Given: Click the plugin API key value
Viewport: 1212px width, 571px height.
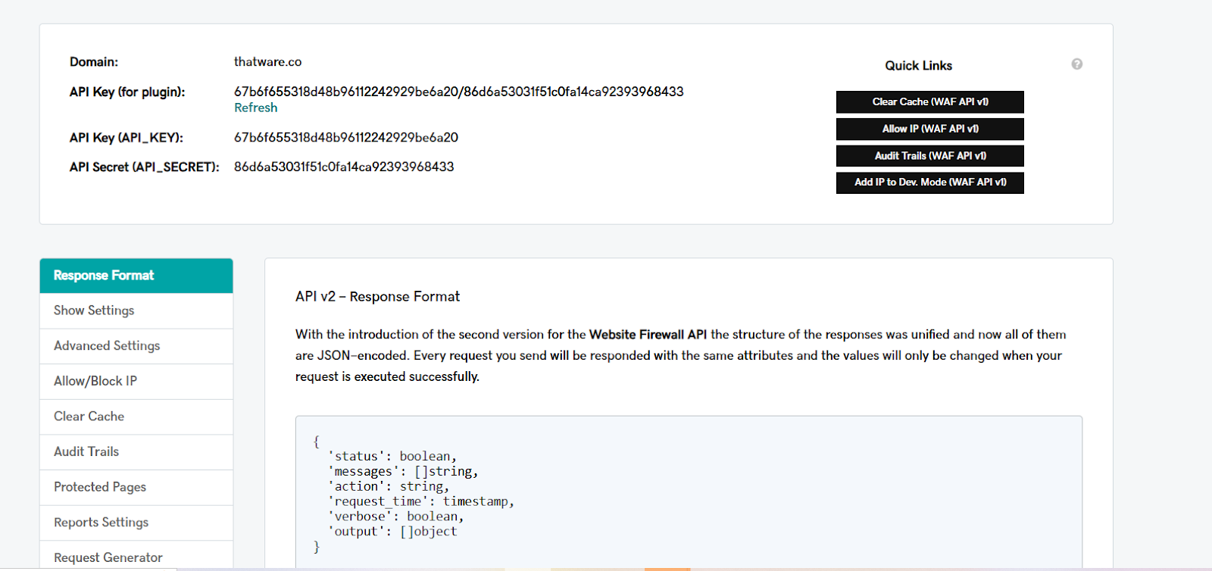Looking at the screenshot, I should point(458,92).
